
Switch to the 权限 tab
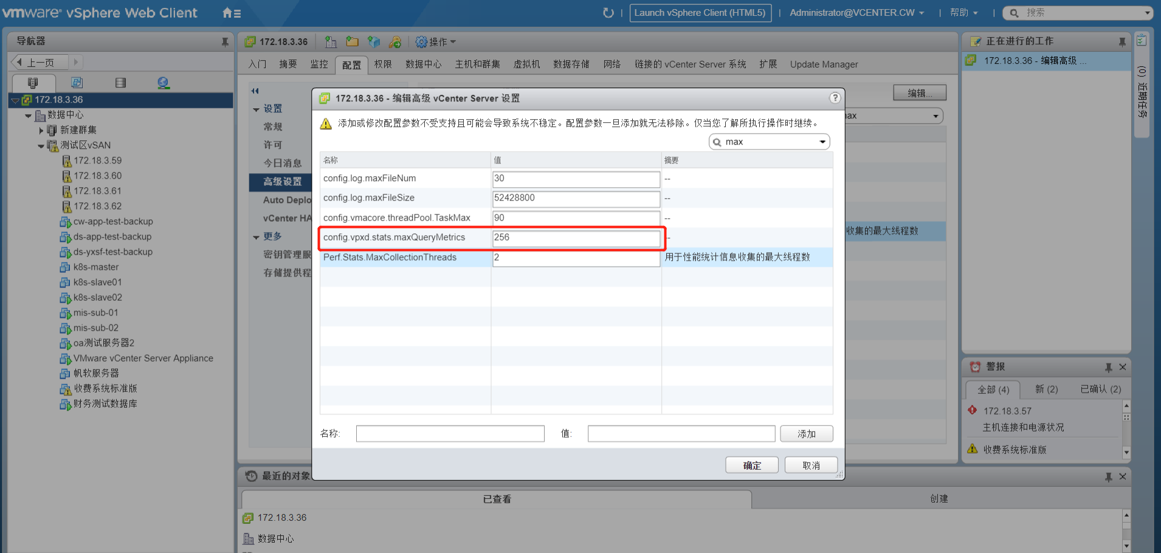383,64
